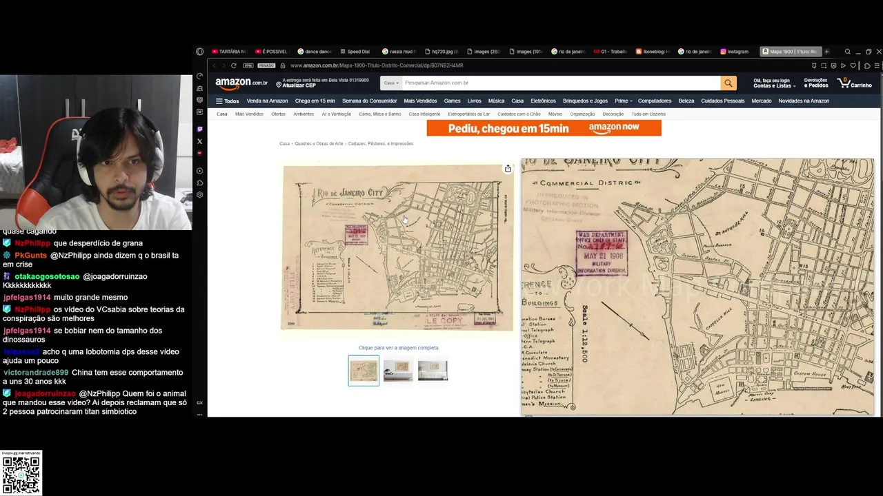
Task: Open the Opera menu logo button
Action: (x=199, y=52)
